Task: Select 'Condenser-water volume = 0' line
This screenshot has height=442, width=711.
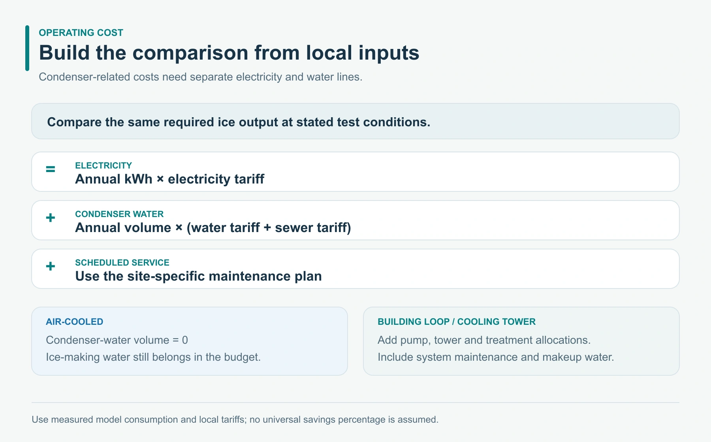Action: 117,340
